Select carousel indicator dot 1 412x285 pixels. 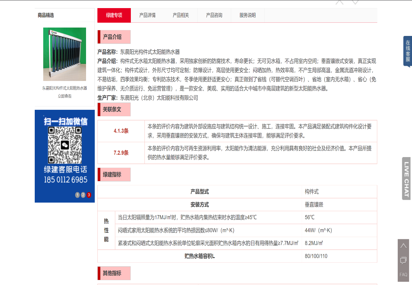[77, 195]
